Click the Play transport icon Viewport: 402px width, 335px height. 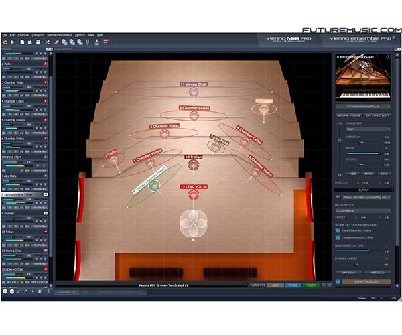(x=13, y=42)
